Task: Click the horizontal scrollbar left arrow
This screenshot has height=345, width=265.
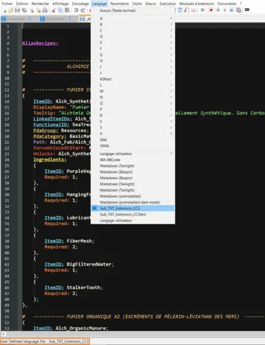Action: point(3,333)
